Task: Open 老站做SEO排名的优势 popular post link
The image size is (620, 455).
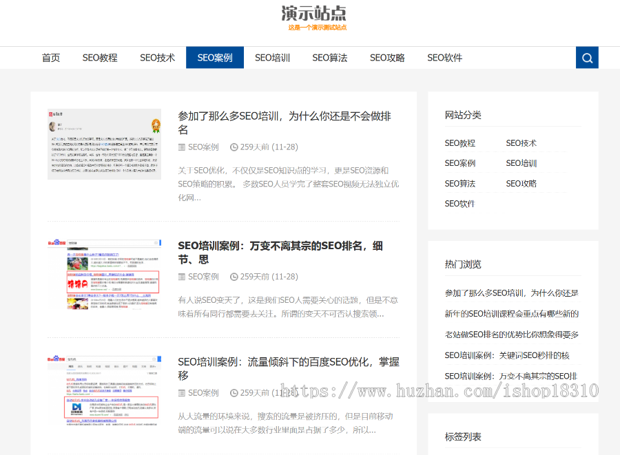Action: 511,335
